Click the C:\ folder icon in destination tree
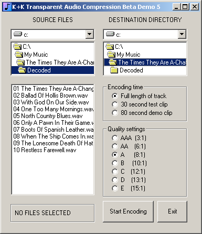The width and height of the screenshot is (202, 234). point(110,47)
